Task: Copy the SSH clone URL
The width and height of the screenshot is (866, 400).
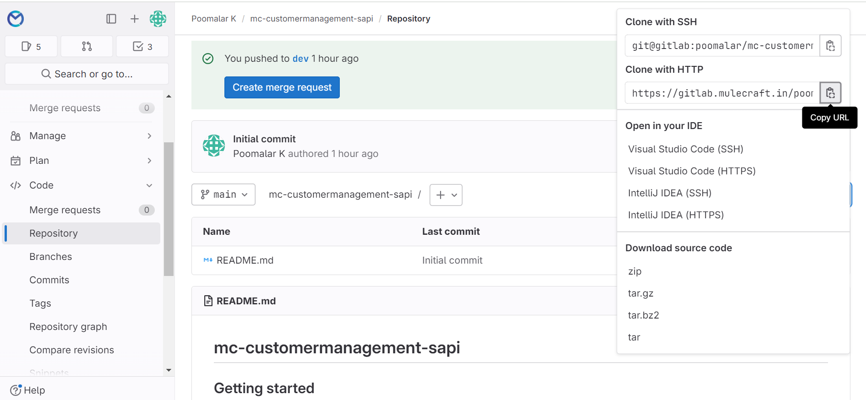Action: 830,46
